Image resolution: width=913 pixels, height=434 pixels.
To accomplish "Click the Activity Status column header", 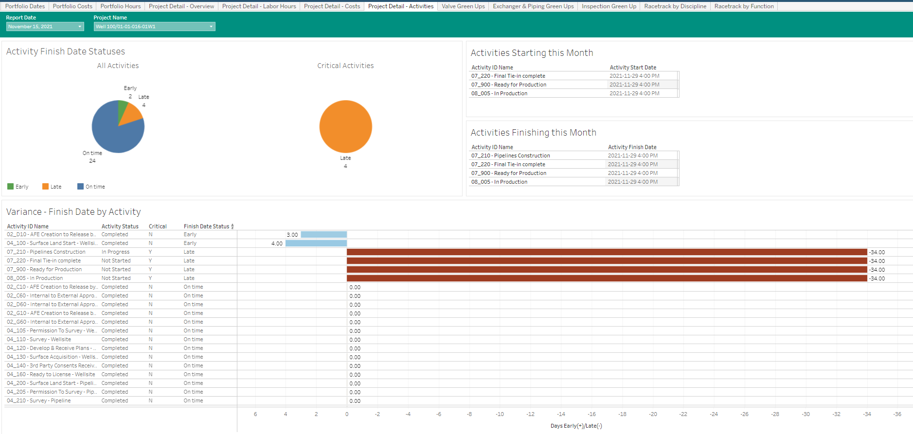I will 120,226.
